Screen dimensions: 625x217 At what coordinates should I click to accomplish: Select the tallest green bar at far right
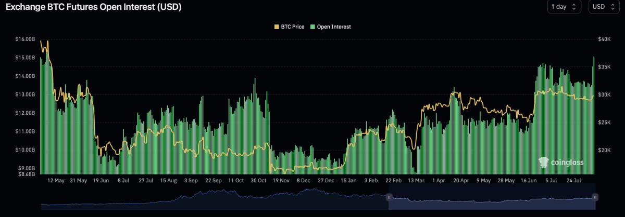[594, 114]
